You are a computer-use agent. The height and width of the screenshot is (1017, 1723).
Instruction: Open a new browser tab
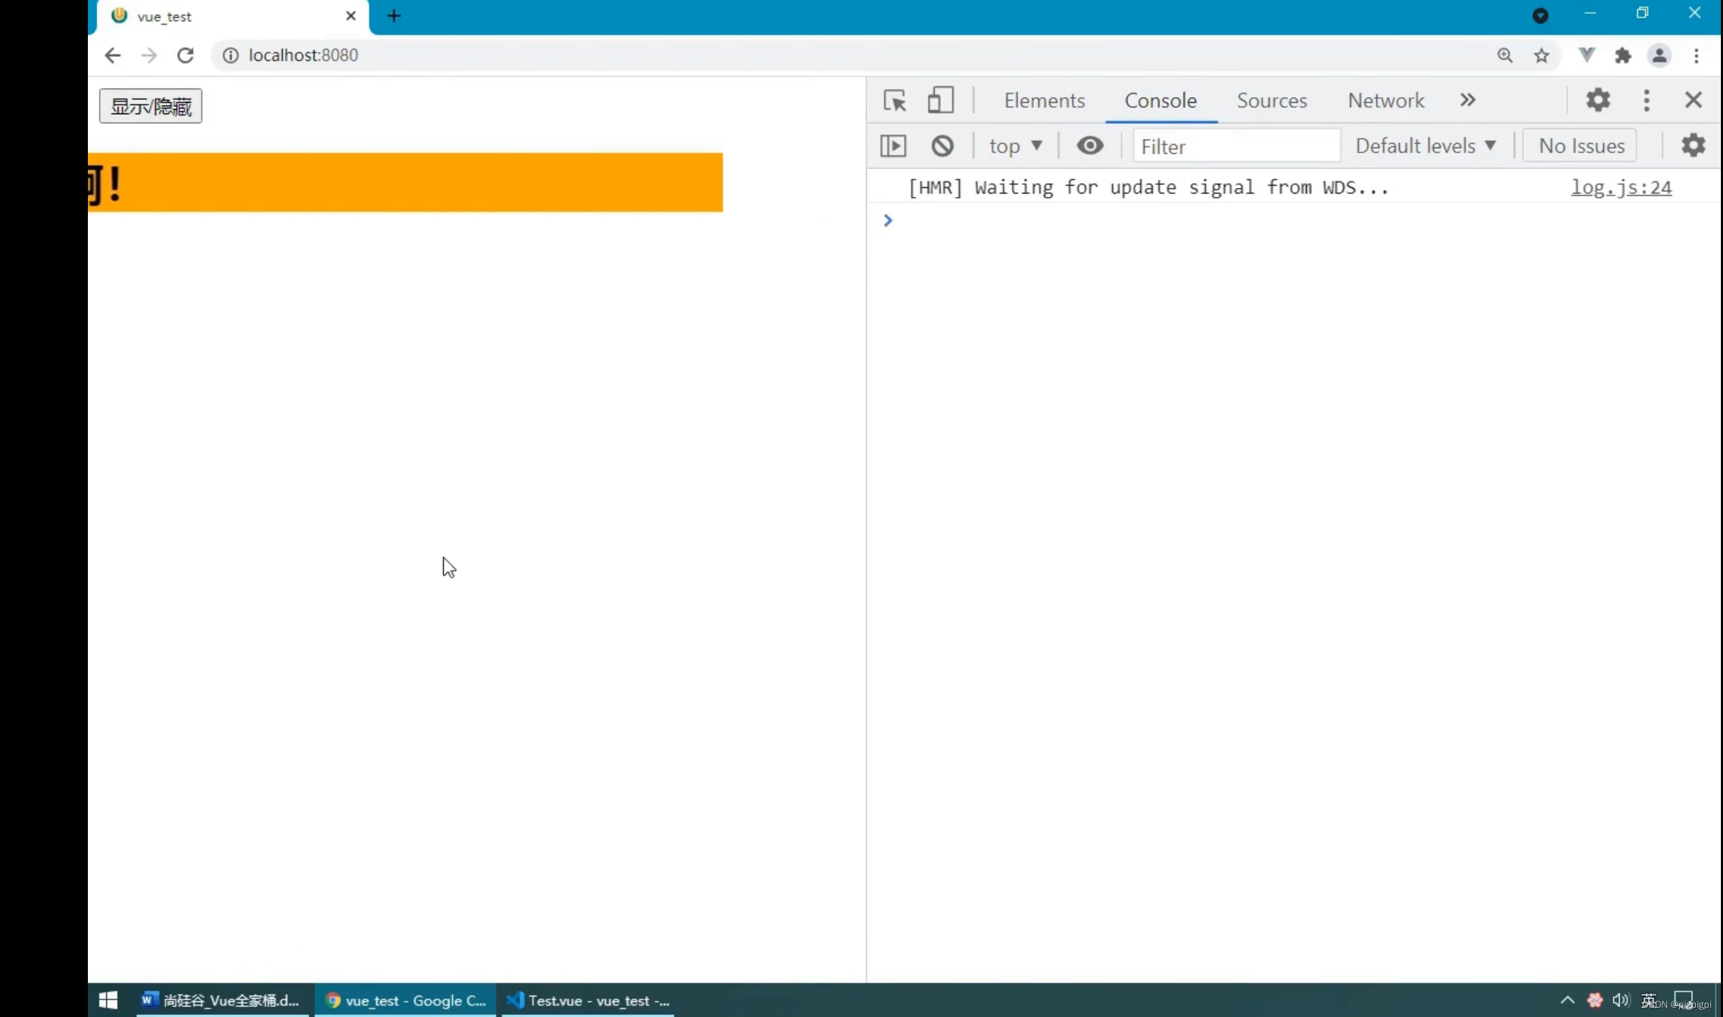coord(394,16)
